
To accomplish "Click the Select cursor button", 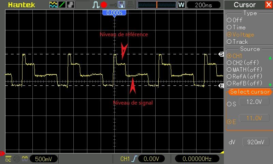I will point(250,92).
